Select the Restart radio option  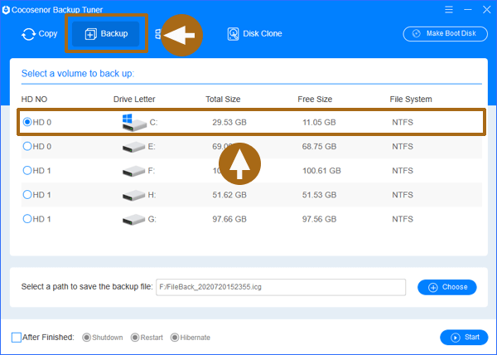135,338
